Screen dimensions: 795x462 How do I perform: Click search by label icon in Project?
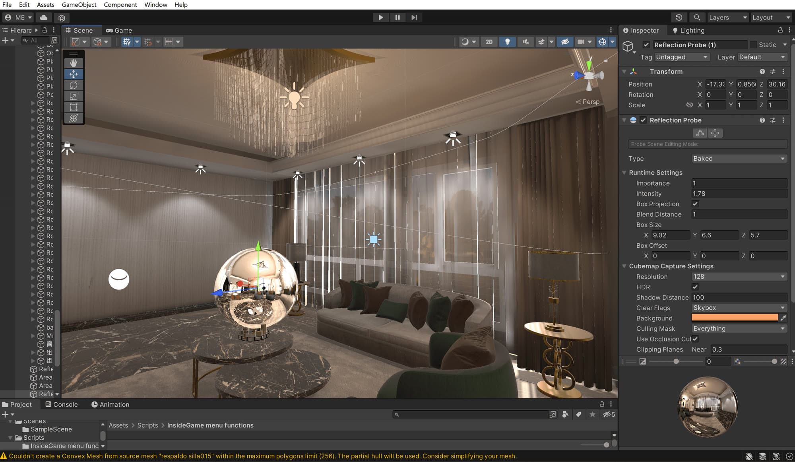click(579, 414)
